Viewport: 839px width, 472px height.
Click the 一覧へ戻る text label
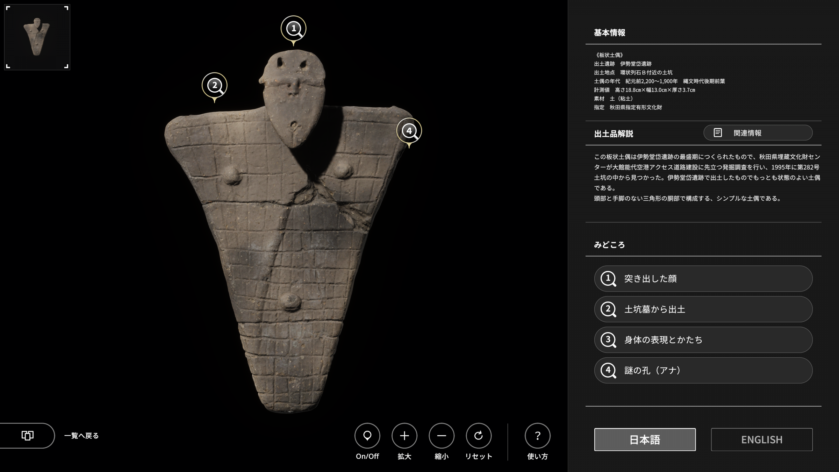click(81, 436)
